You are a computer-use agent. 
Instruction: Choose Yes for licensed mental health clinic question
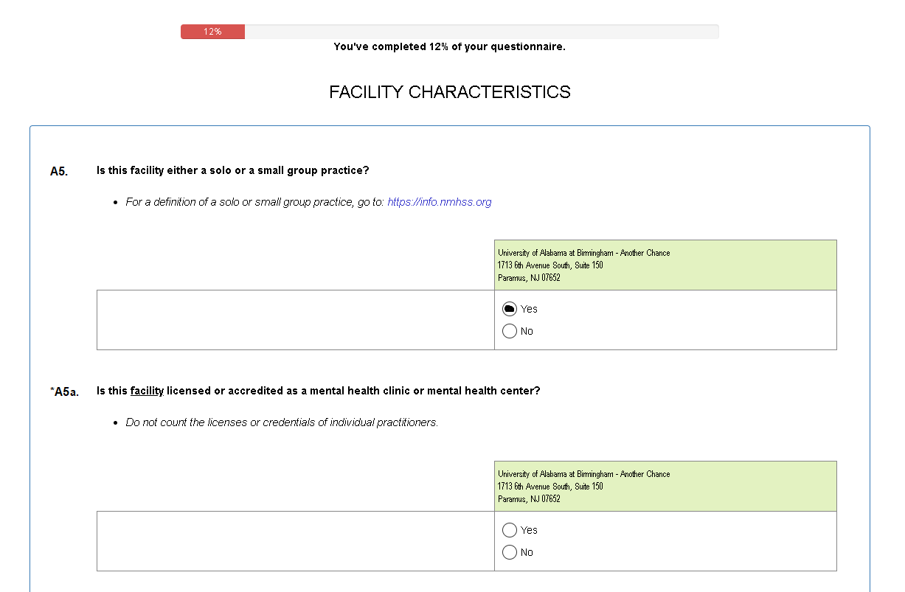510,530
